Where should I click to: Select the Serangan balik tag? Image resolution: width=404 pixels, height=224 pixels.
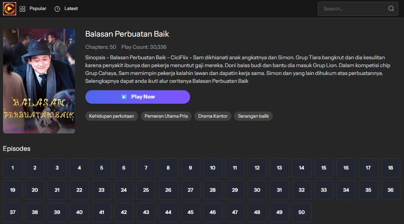pos(253,116)
